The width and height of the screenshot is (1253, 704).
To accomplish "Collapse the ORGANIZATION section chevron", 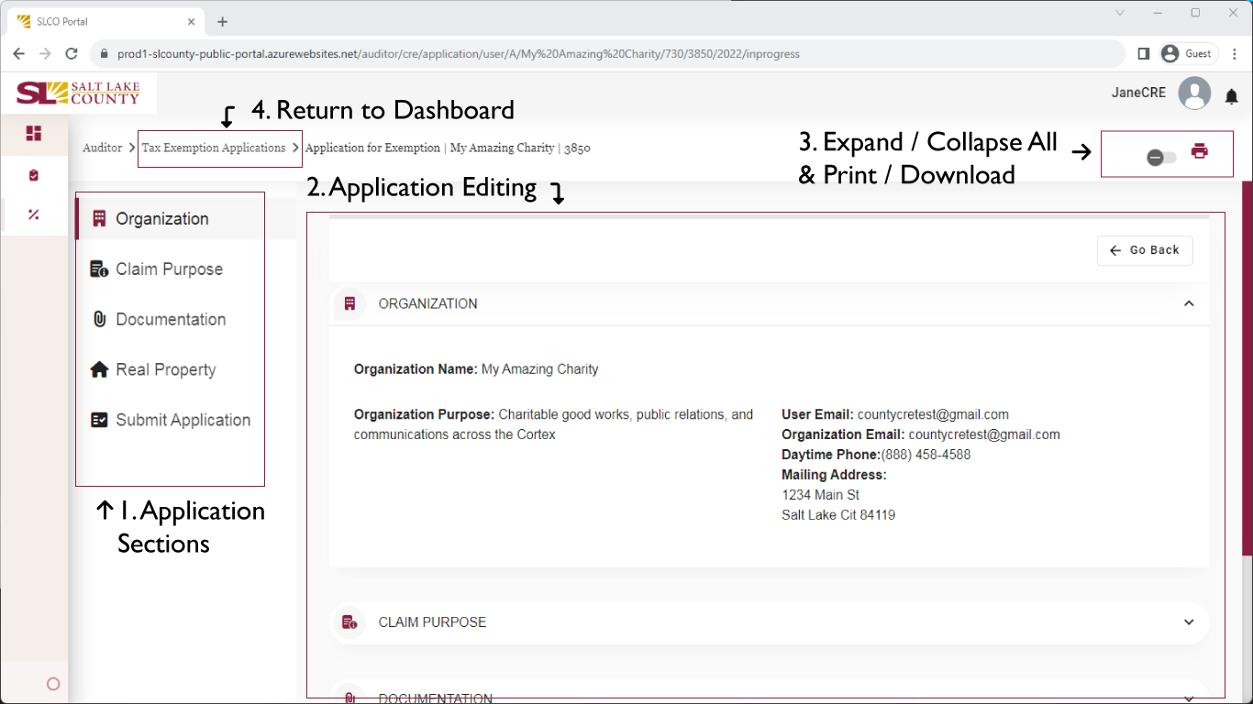I will click(x=1189, y=303).
